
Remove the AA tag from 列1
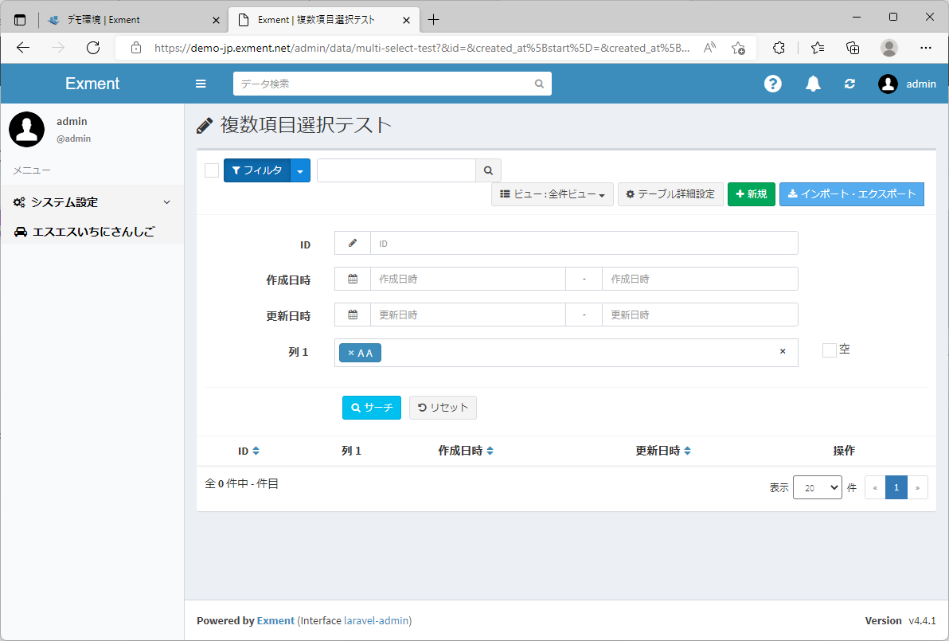click(x=351, y=353)
